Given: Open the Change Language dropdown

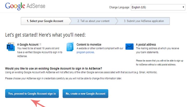Looking at the screenshot, I should point(157,7).
